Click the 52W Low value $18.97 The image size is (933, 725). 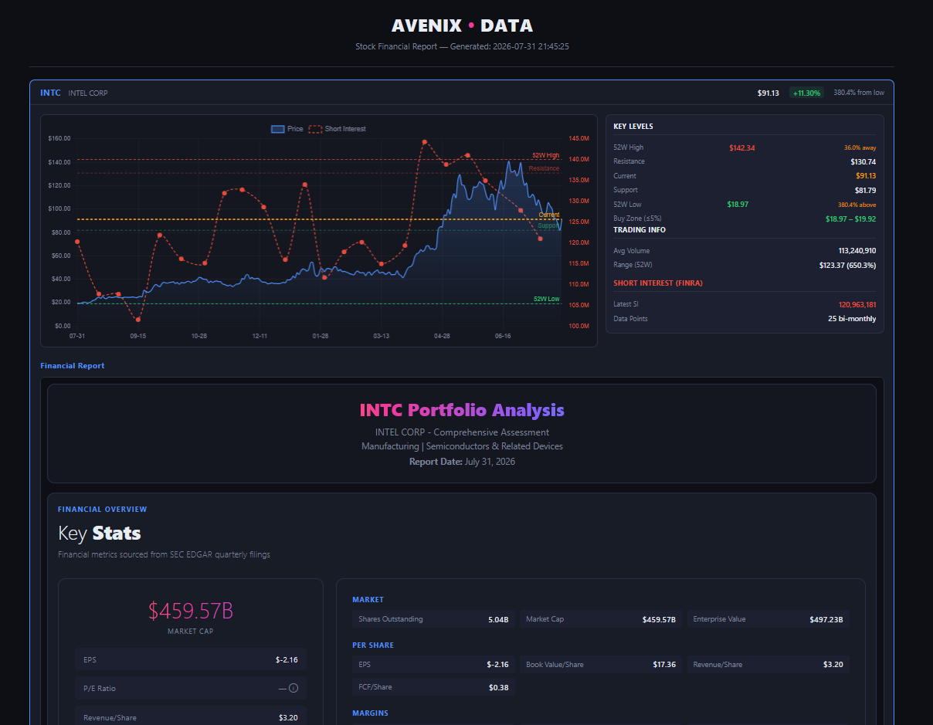pyautogui.click(x=738, y=205)
